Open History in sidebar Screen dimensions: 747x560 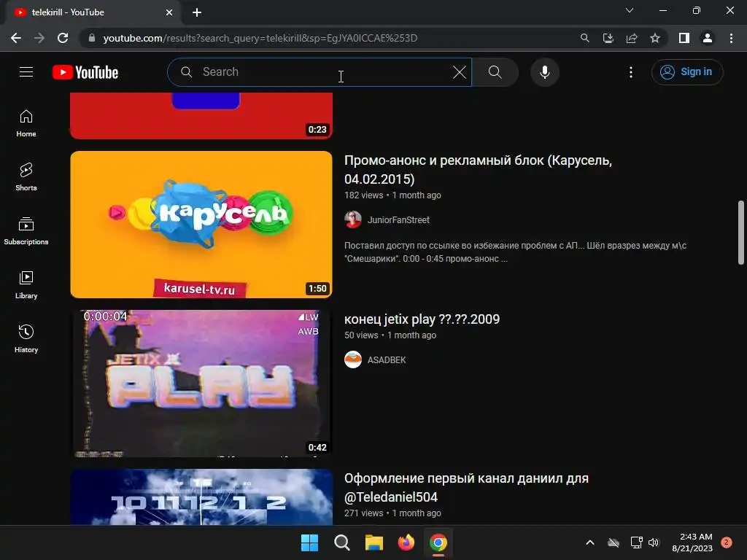pyautogui.click(x=26, y=338)
